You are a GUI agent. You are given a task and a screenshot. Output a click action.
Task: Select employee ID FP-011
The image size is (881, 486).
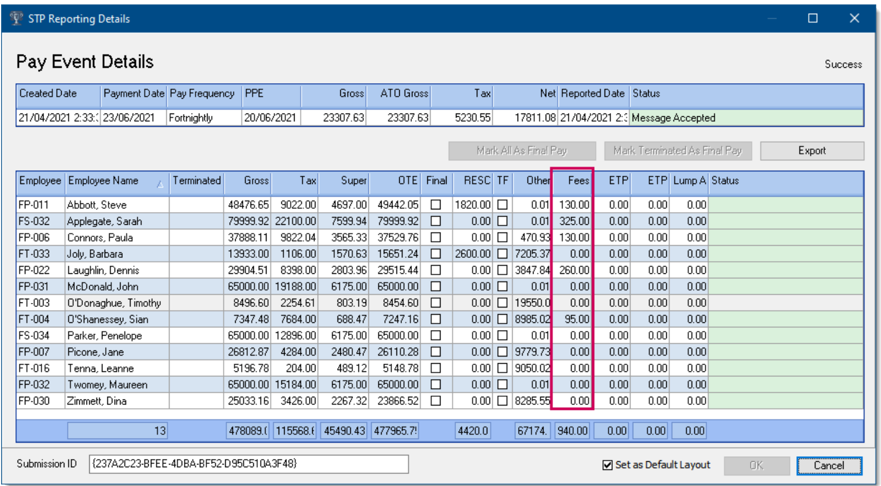pyautogui.click(x=41, y=205)
